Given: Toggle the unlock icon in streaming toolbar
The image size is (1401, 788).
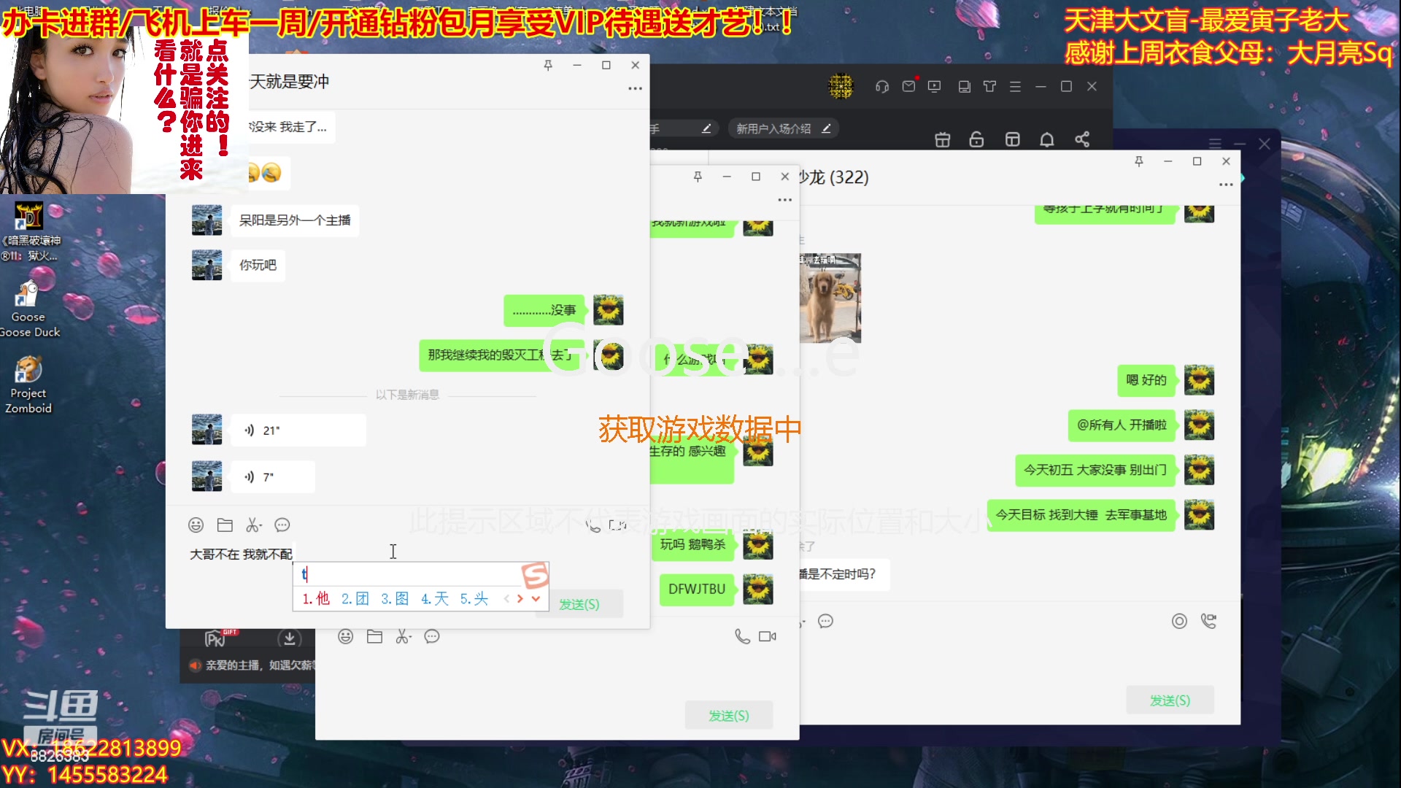Looking at the screenshot, I should (976, 139).
